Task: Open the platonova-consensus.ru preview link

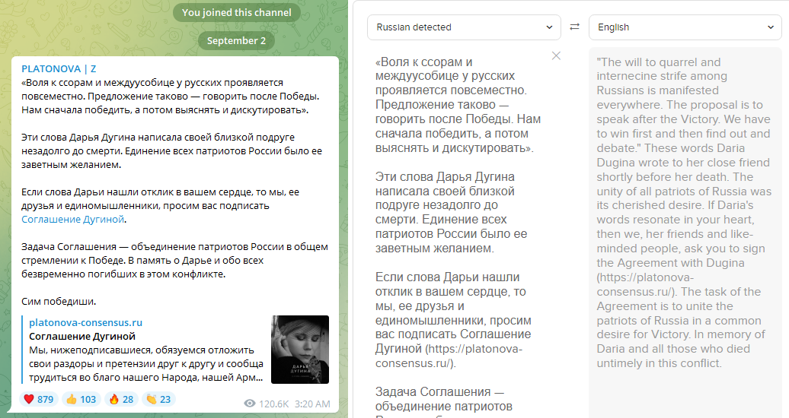Action: [x=85, y=322]
